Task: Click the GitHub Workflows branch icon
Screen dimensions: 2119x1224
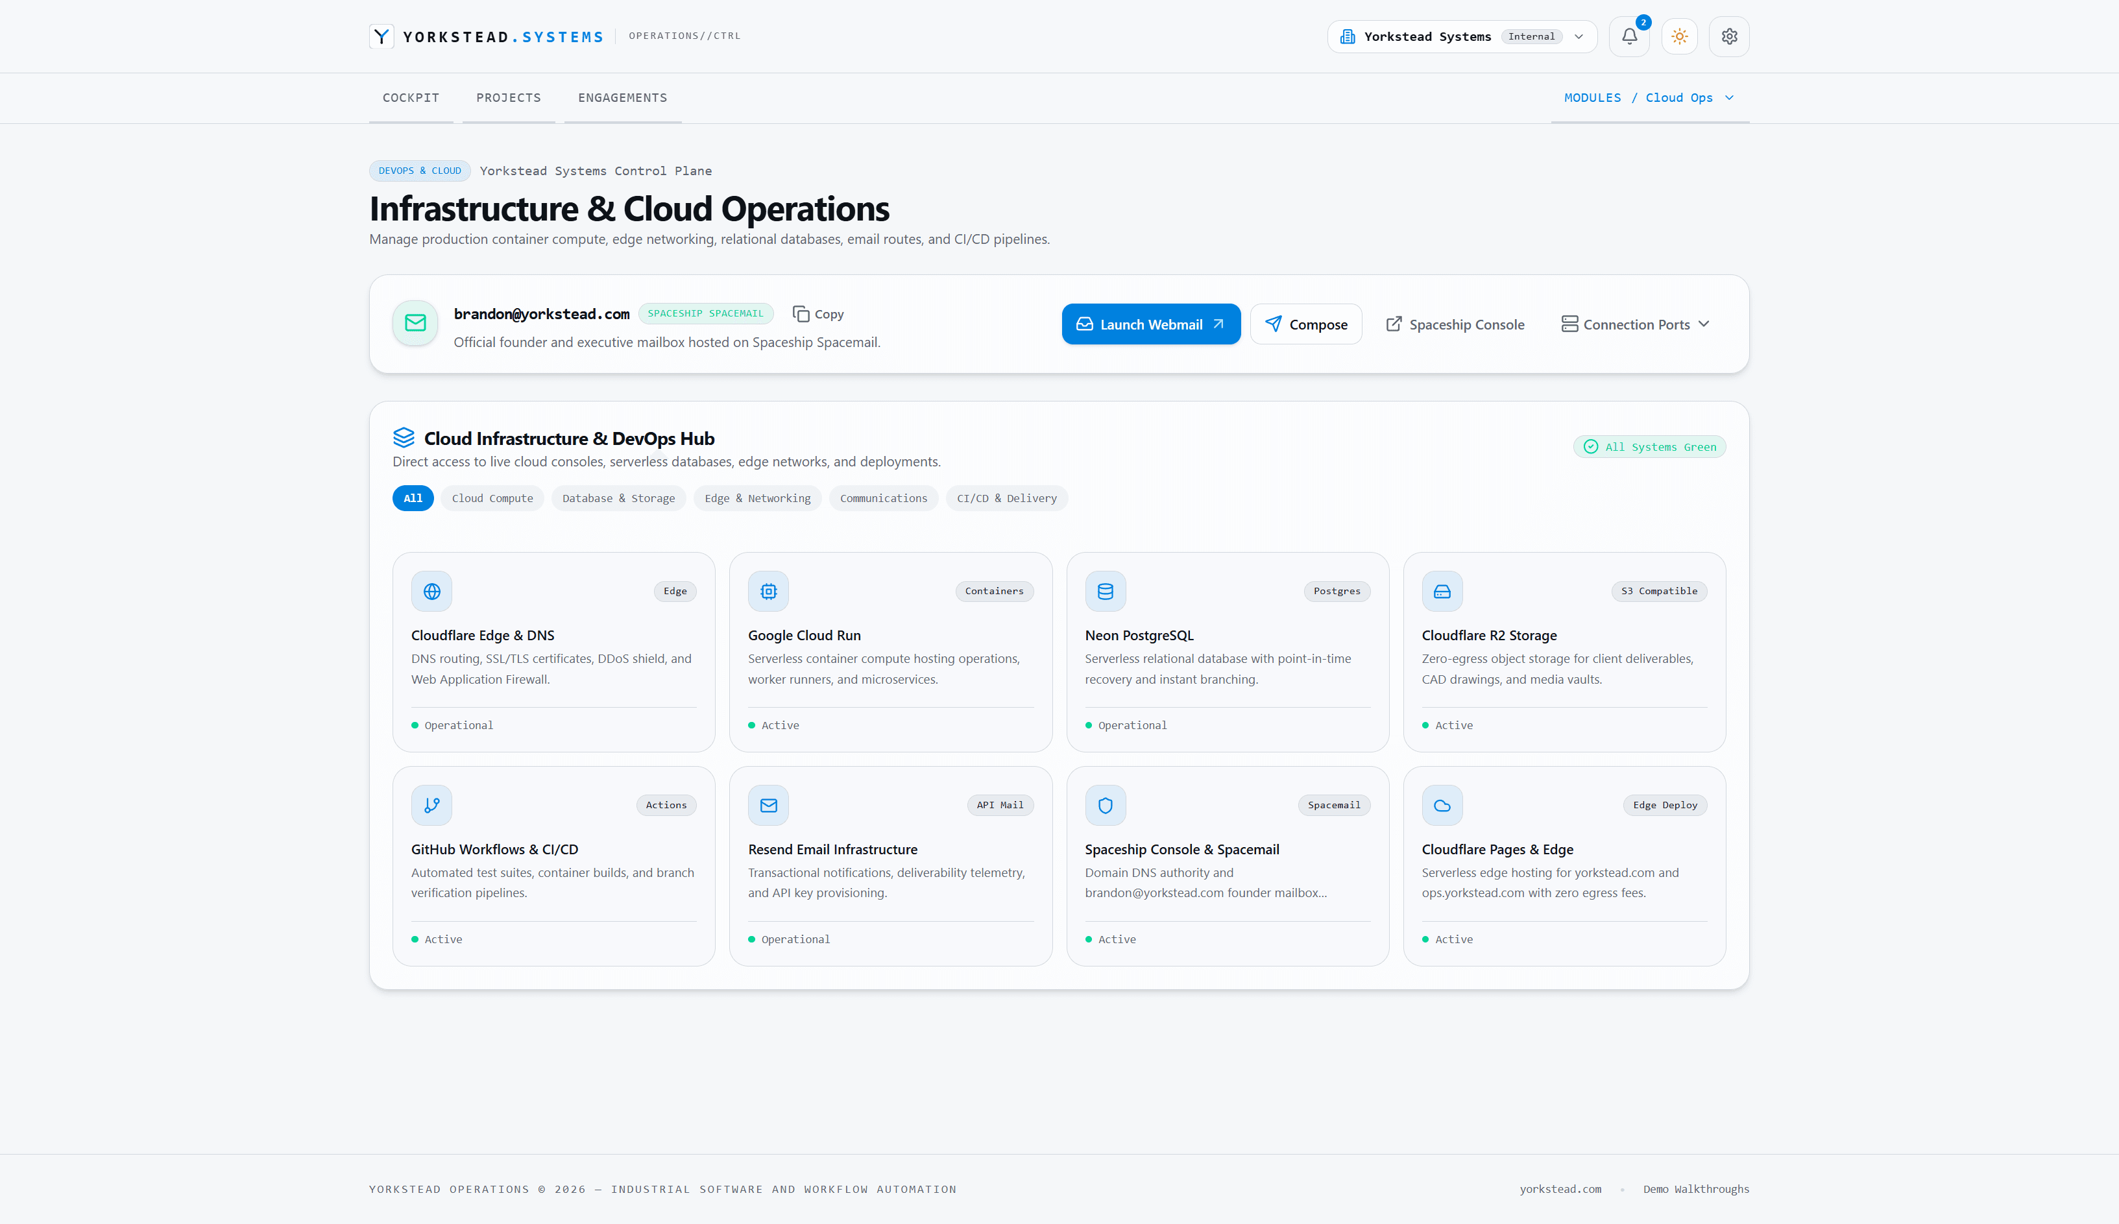Action: (431, 806)
